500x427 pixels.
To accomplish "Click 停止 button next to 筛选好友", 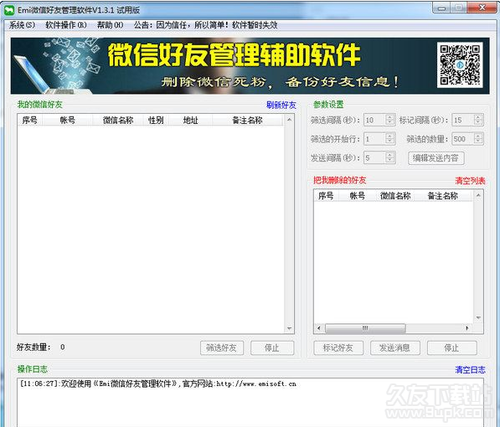I will tap(272, 347).
